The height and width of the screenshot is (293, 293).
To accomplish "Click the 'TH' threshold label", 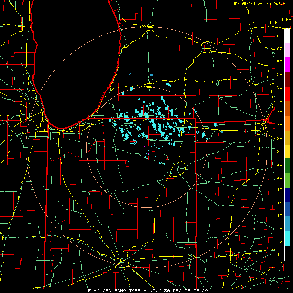I will point(280,254).
